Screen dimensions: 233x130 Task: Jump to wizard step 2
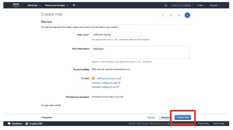(x=171, y=15)
